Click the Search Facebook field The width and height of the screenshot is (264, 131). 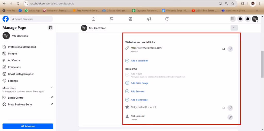(x=31, y=19)
